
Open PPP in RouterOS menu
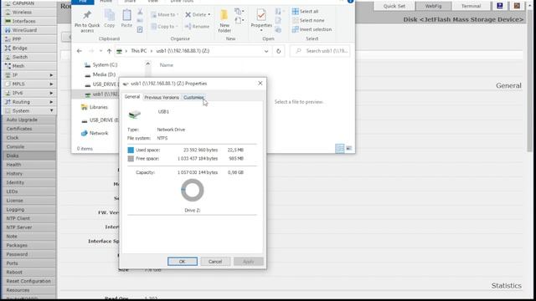(x=28, y=39)
